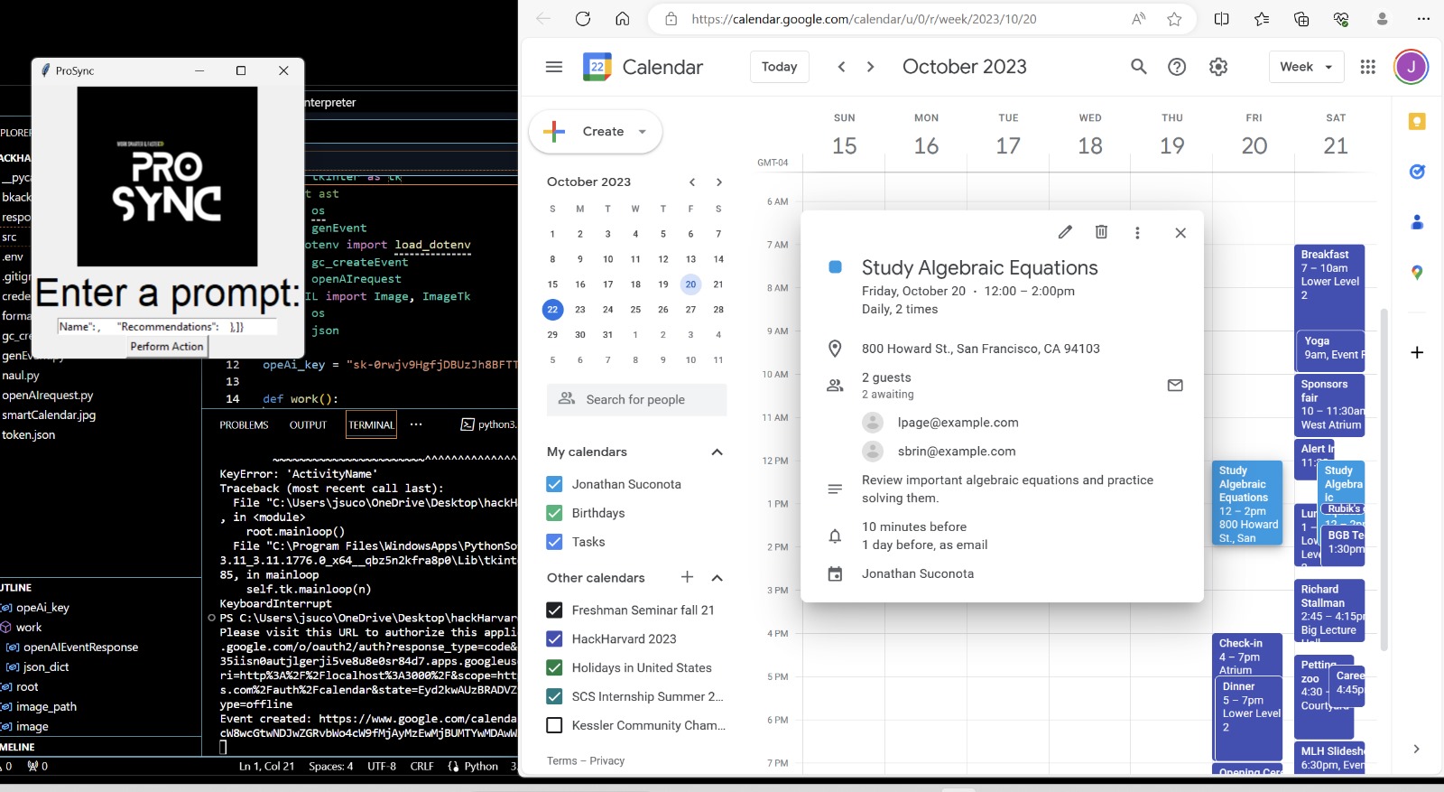Open Contacts in side panel
This screenshot has width=1444, height=792.
[x=1417, y=222]
